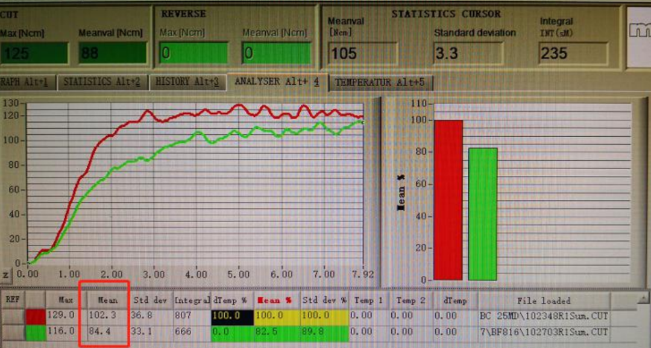The width and height of the screenshot is (651, 348).
Task: Open the TEMPERATUR tab
Action: (x=380, y=82)
